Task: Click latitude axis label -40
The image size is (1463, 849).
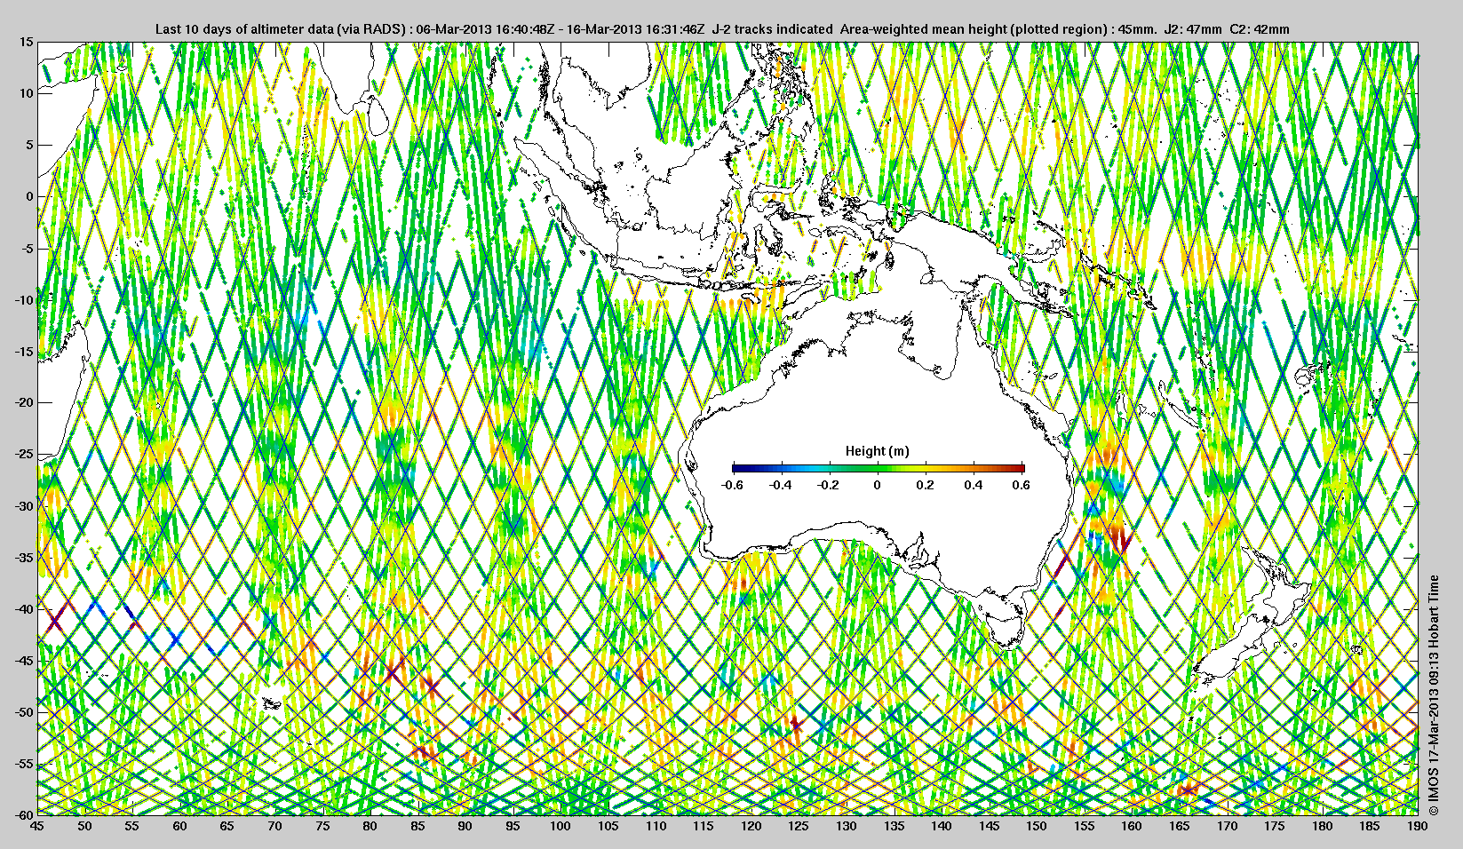Action: click(x=25, y=609)
